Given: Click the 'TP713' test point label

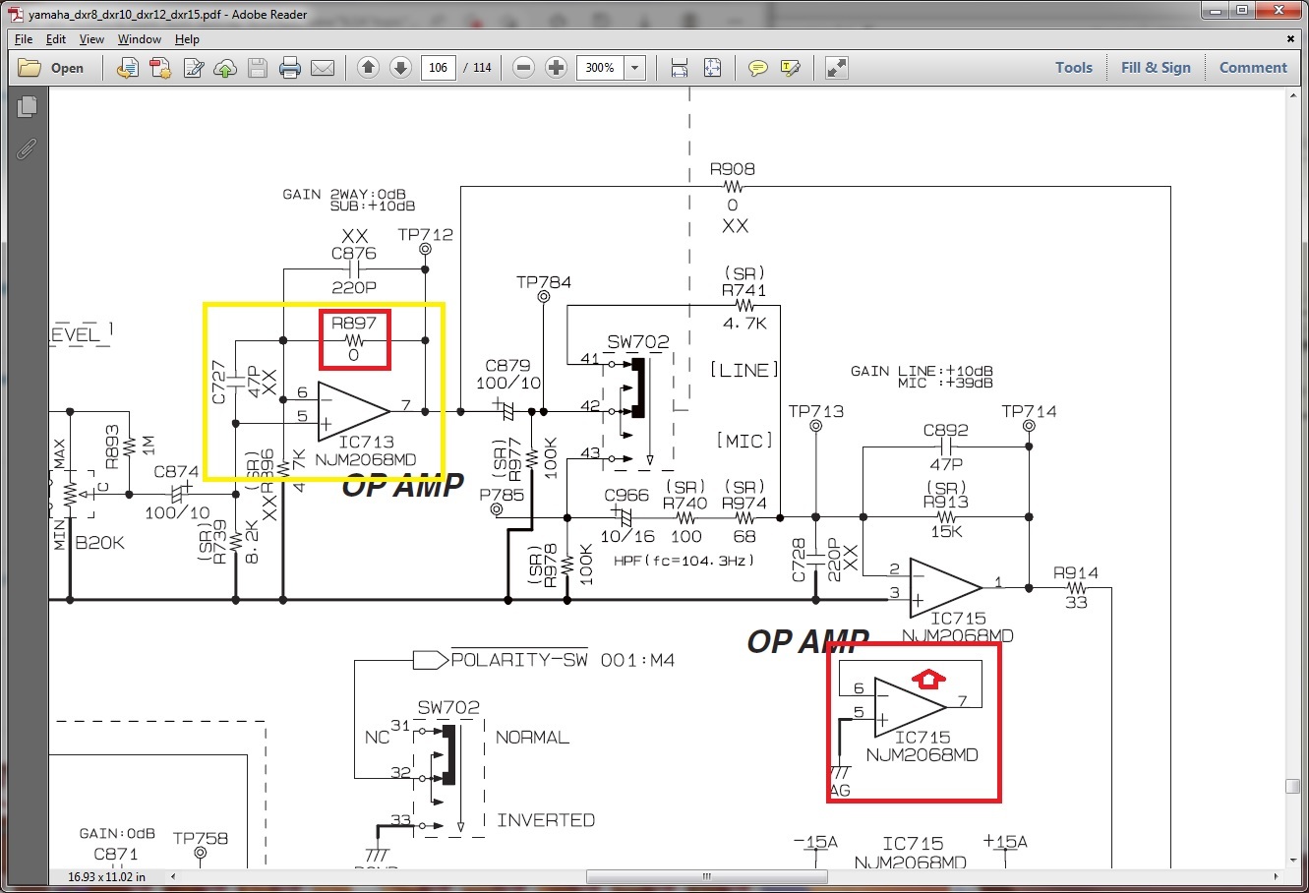Looking at the screenshot, I should [816, 411].
